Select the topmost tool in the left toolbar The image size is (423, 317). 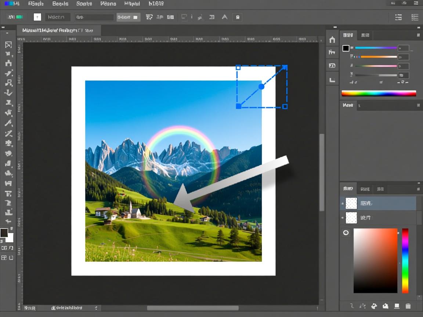click(8, 45)
